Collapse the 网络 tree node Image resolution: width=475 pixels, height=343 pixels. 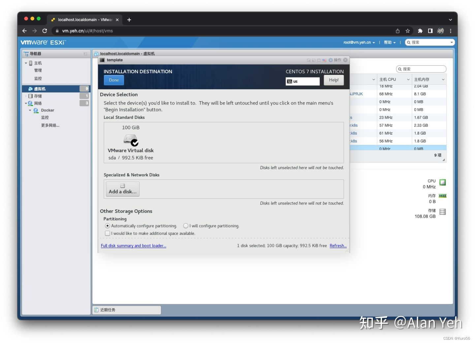click(26, 103)
